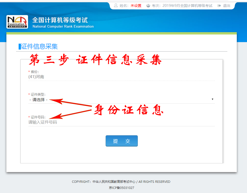Image resolution: width=247 pixels, height=193 pixels.
Task: Click the 退出 logout link
Action: pyautogui.click(x=227, y=6)
